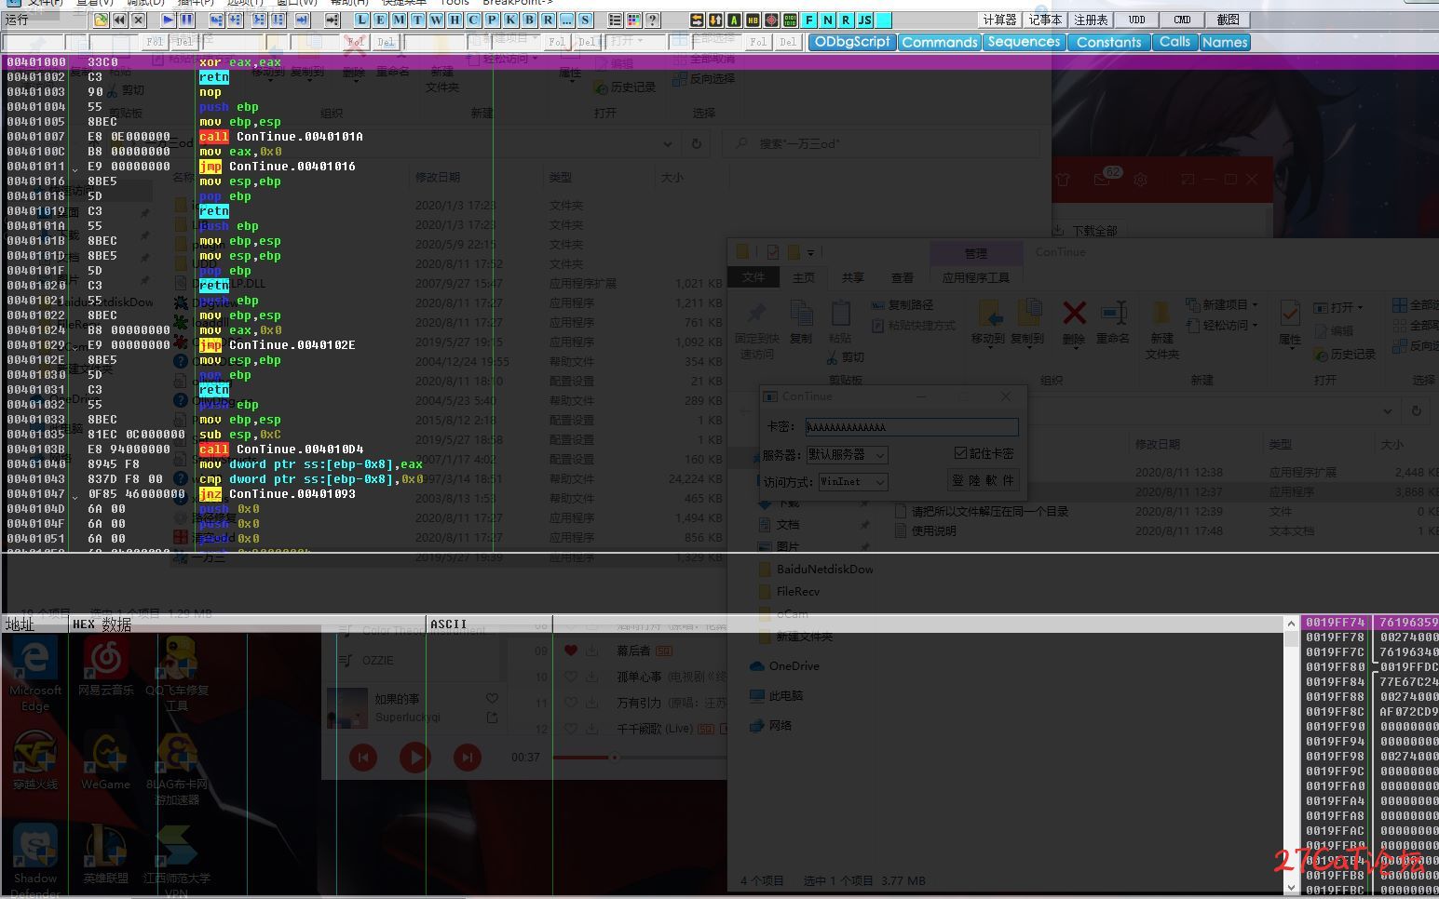Click the 卡密 input field in ConTinue dialog
This screenshot has height=899, width=1439.
coord(911,427)
